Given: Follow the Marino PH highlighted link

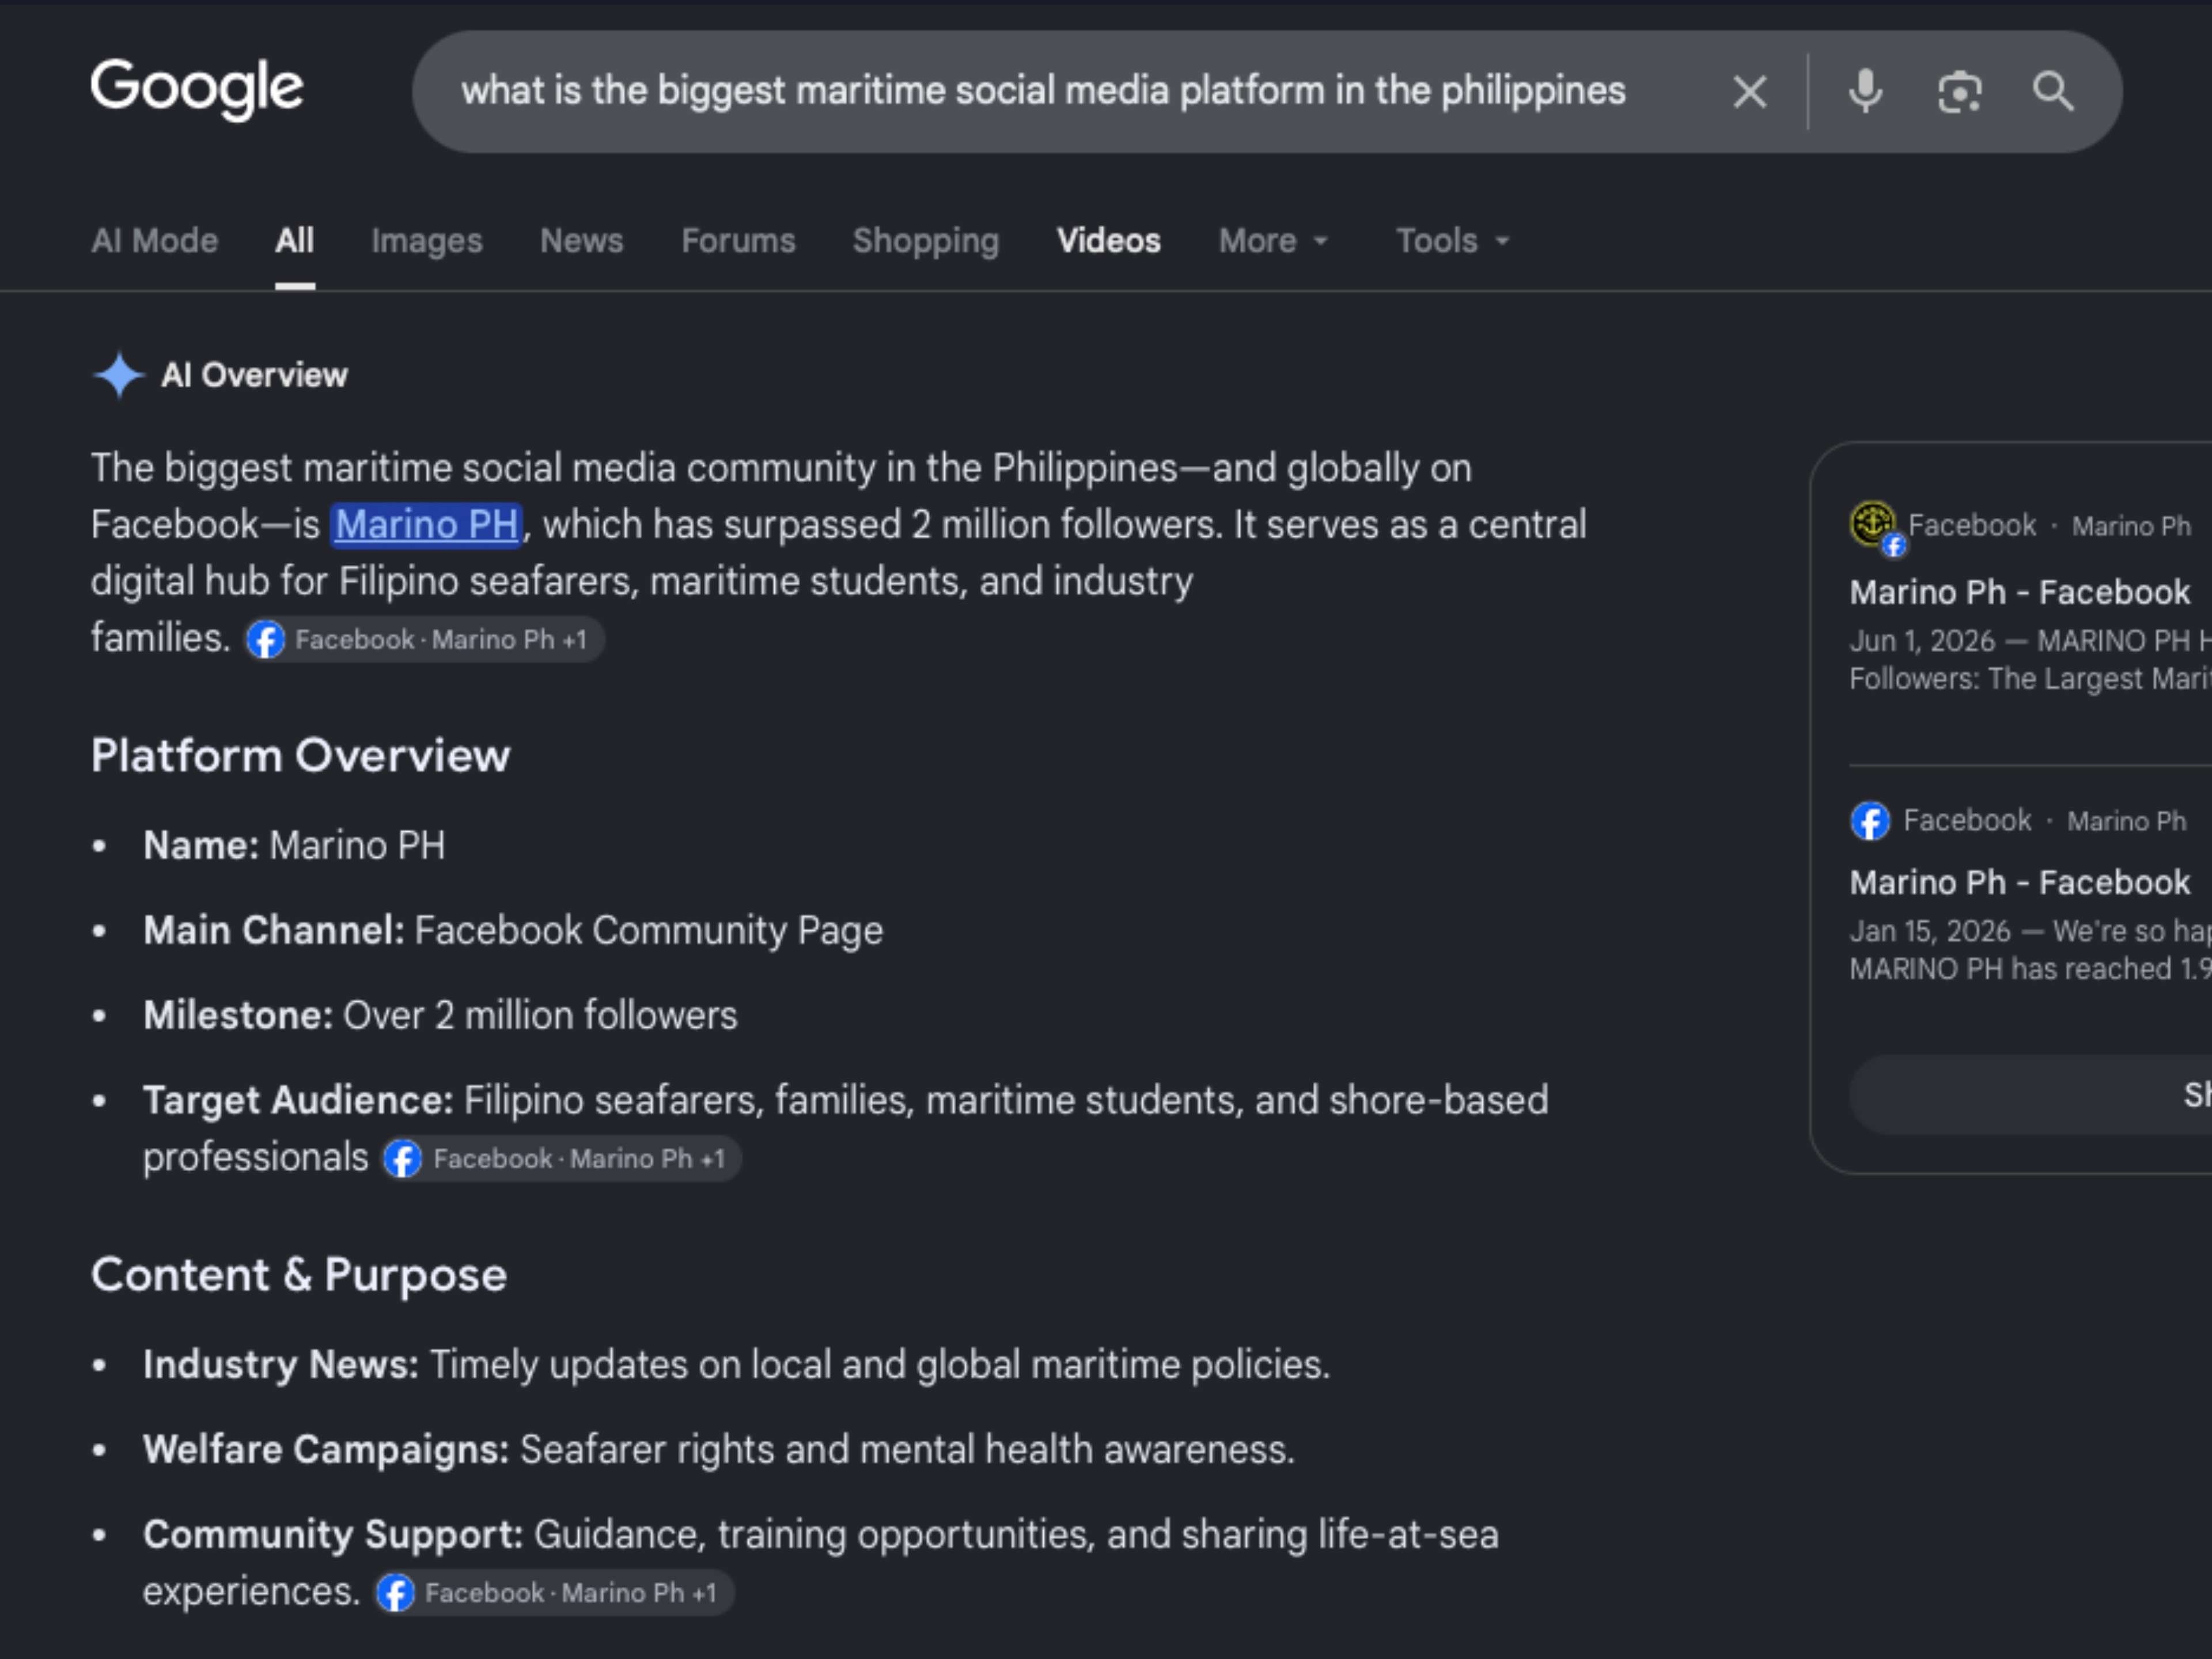Looking at the screenshot, I should pos(427,525).
